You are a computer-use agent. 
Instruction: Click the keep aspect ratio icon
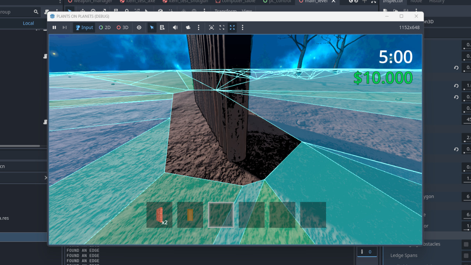tap(222, 28)
